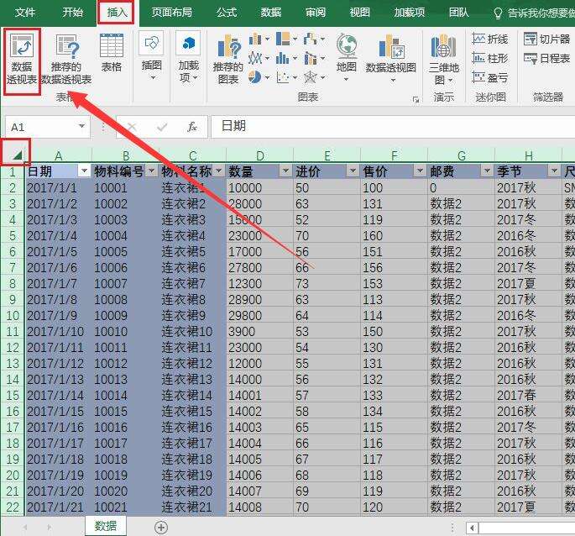Screen dimensions: 575x536
Task: Insert a waterfall or stock chart
Action: pos(314,39)
